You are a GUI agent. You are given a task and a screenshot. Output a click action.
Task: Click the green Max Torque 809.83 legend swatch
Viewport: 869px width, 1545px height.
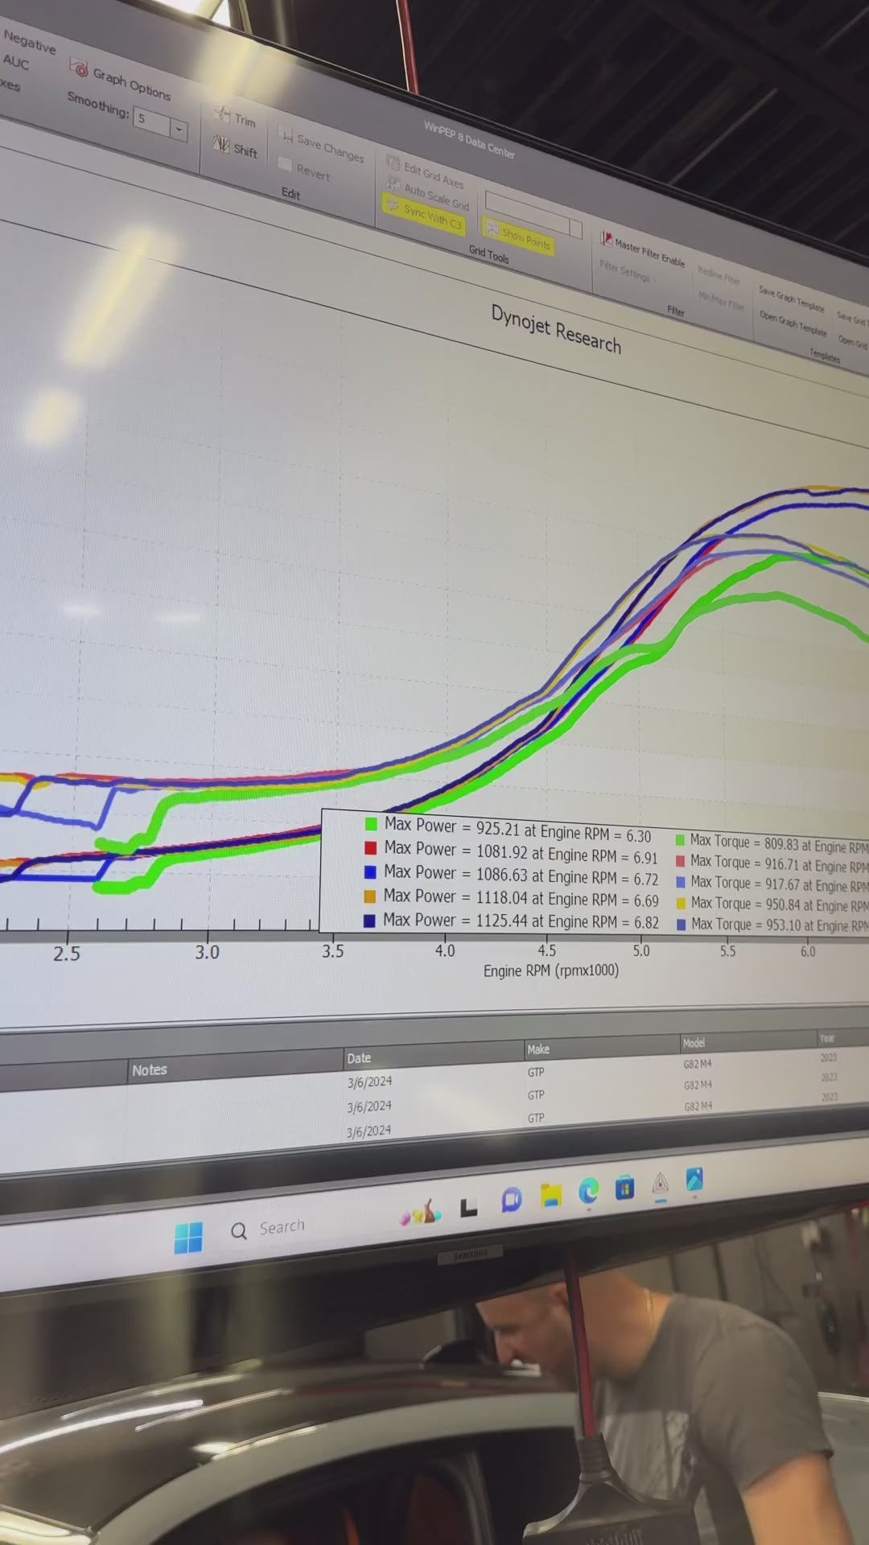[680, 840]
